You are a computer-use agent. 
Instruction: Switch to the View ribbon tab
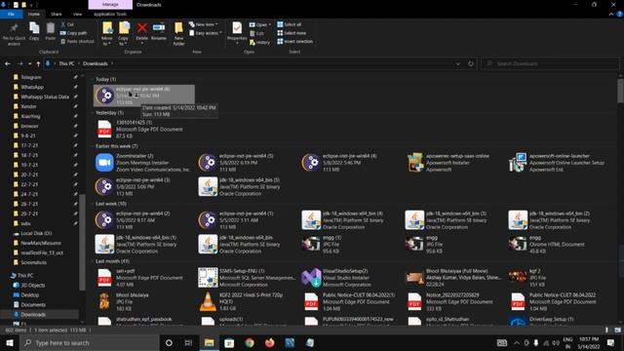pyautogui.click(x=77, y=14)
